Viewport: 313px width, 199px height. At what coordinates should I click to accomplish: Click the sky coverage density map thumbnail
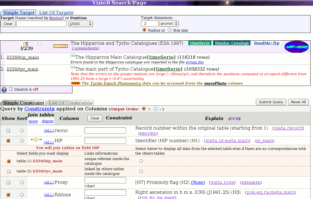pyautogui.click(x=297, y=47)
